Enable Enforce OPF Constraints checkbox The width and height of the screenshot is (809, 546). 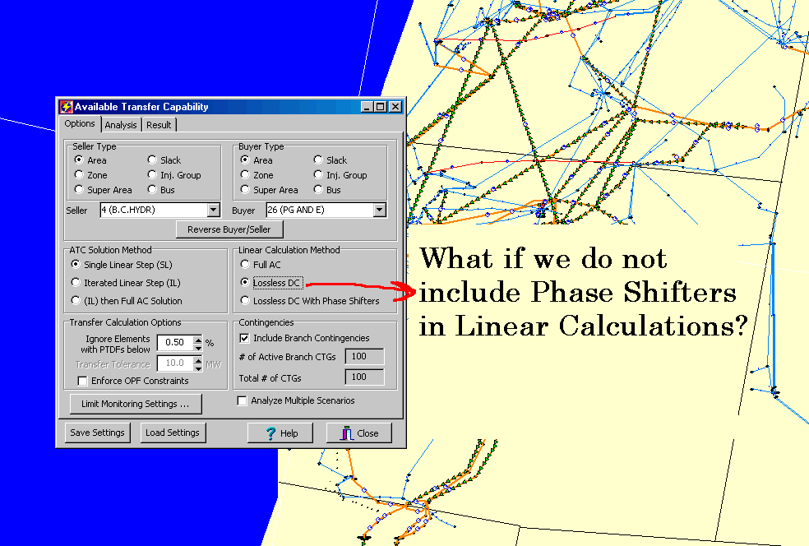(82, 381)
